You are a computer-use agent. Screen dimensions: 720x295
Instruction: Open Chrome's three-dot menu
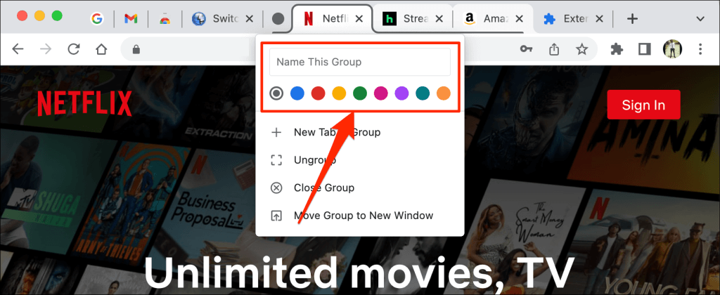[700, 49]
